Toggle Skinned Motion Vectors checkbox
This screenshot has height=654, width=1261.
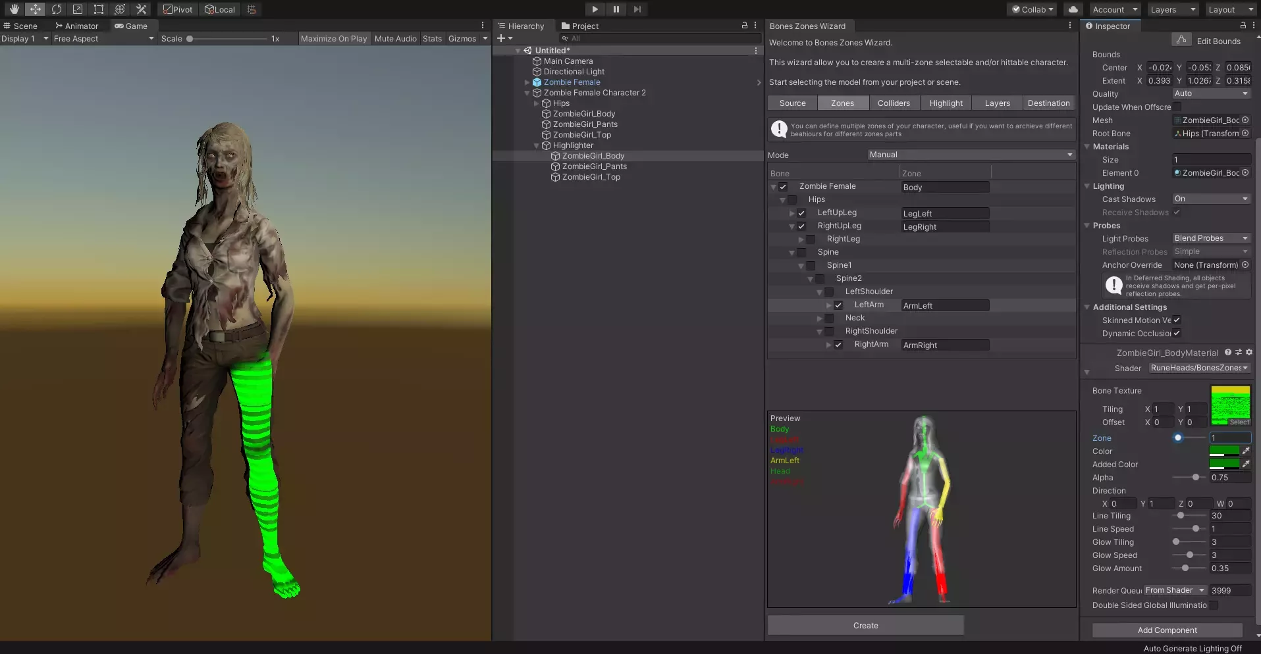pyautogui.click(x=1177, y=320)
